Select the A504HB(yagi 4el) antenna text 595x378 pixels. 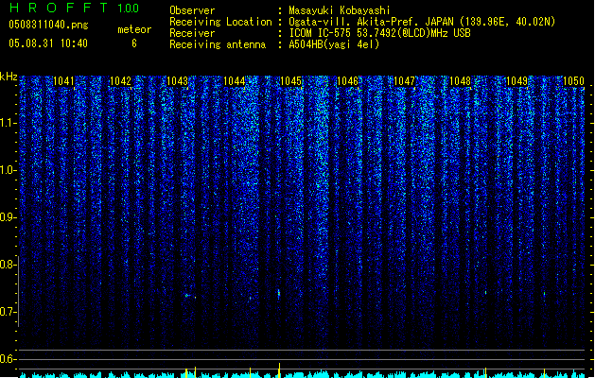click(334, 44)
